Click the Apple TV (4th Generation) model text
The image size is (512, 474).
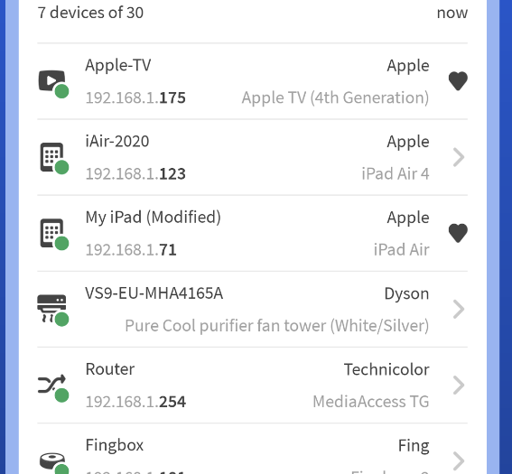(335, 98)
